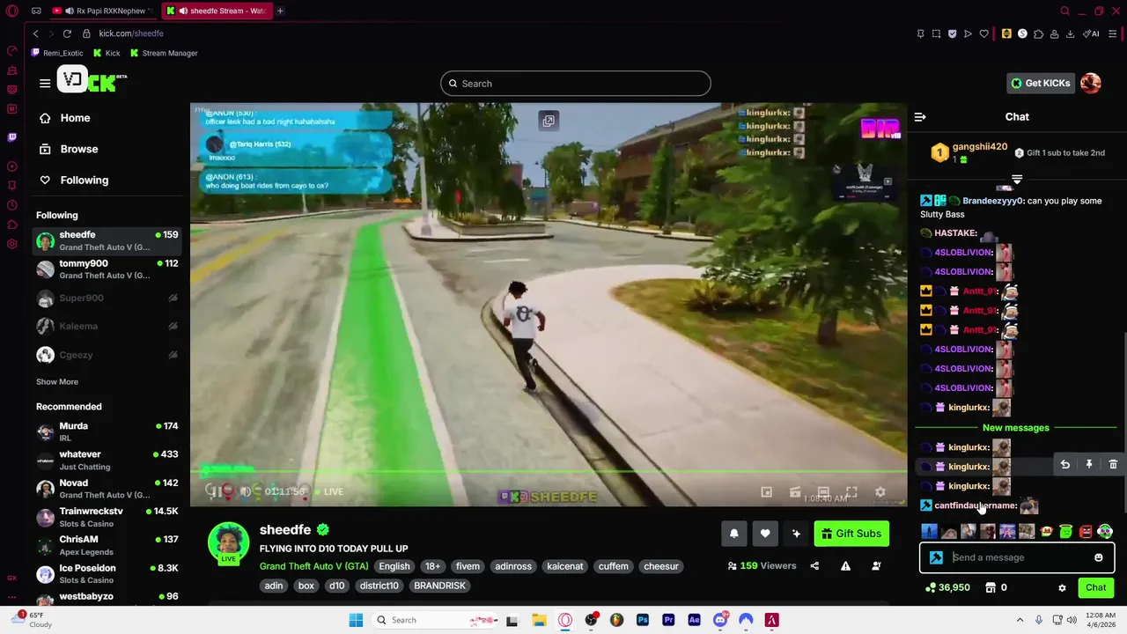Open the browser downloads icon
Screen dimensions: 1127x634
coord(1070,33)
